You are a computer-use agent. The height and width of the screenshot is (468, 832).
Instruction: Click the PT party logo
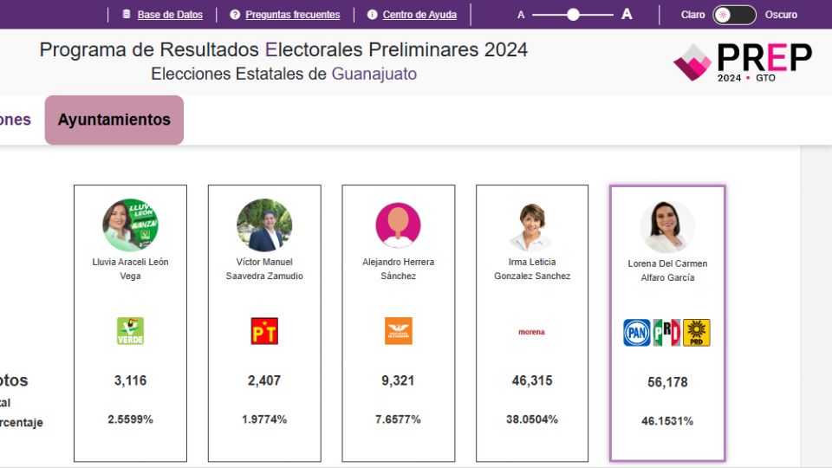[264, 331]
